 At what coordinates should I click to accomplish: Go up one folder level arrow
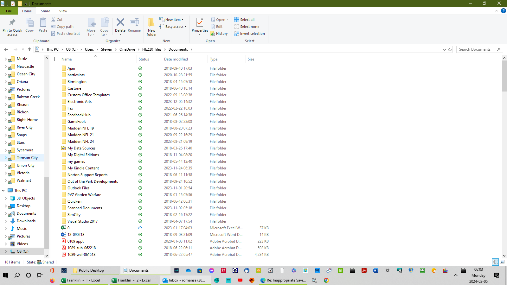point(29,49)
